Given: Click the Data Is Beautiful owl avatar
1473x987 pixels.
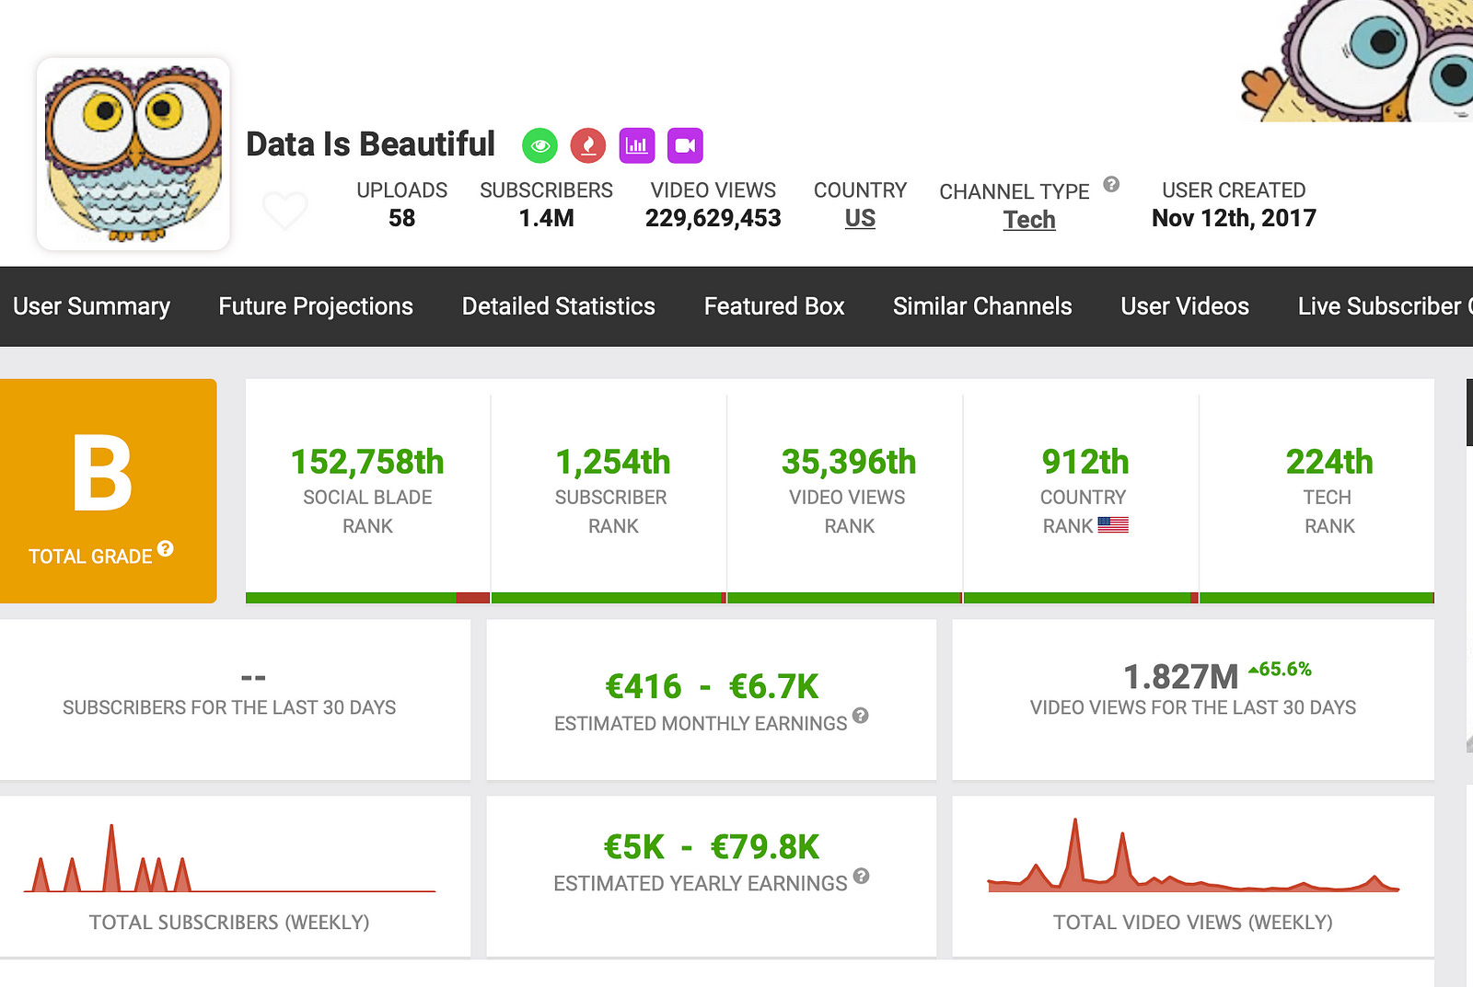Looking at the screenshot, I should coord(133,154).
